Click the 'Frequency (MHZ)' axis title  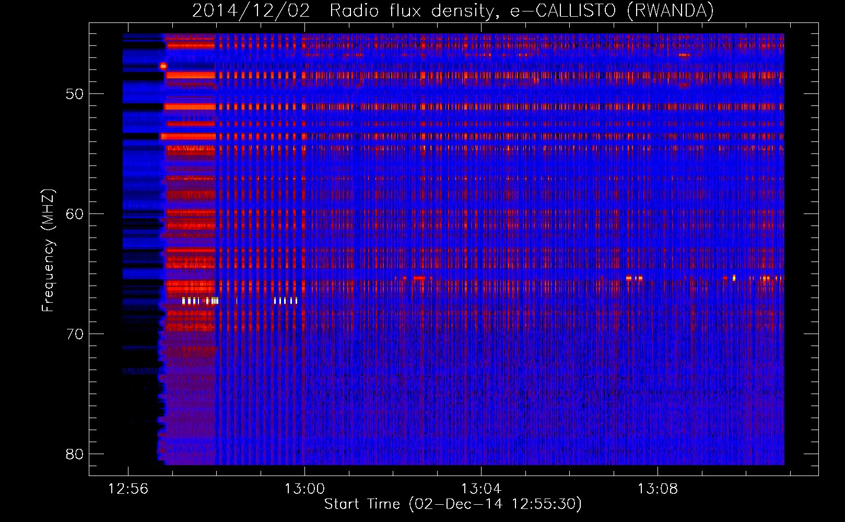(48, 250)
